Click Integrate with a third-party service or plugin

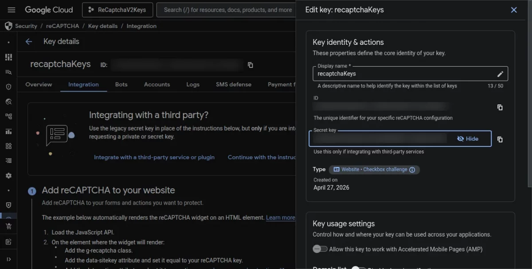[x=154, y=157]
